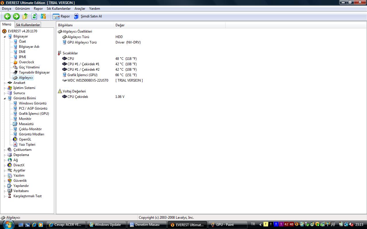Click the green Back arrow toolbar icon
The image size is (367, 229).
(7, 16)
